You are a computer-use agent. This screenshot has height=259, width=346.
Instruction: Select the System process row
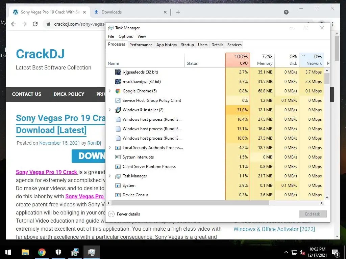pyautogui.click(x=215, y=185)
